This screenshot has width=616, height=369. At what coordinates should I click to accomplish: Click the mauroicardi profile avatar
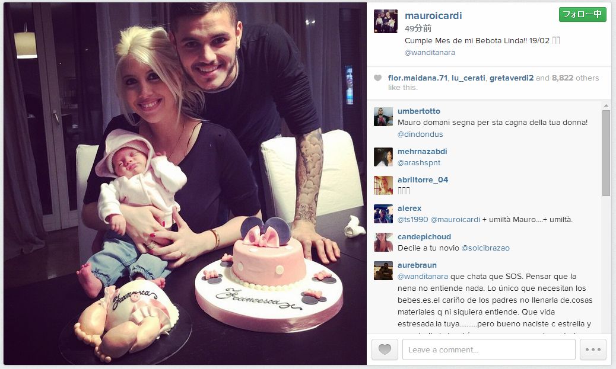coord(385,21)
